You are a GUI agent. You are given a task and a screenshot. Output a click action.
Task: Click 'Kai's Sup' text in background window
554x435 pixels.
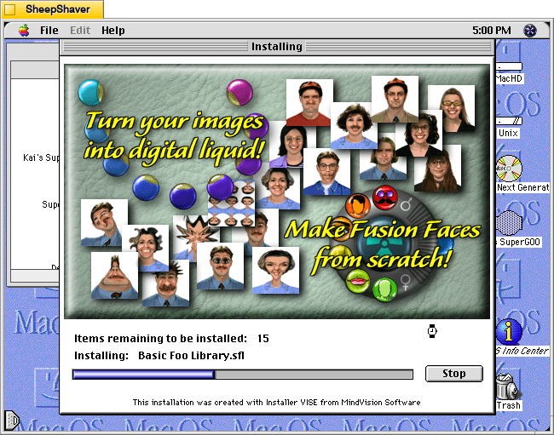pyautogui.click(x=41, y=157)
